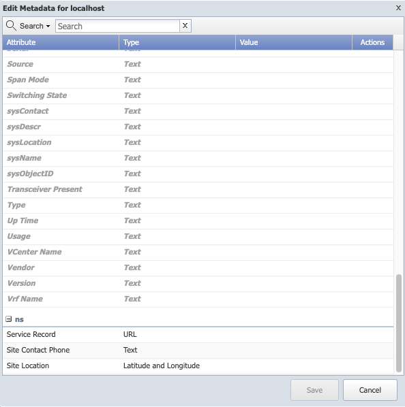Select the VCenter Name attribute row
405x407 pixels.
pyautogui.click(x=198, y=252)
